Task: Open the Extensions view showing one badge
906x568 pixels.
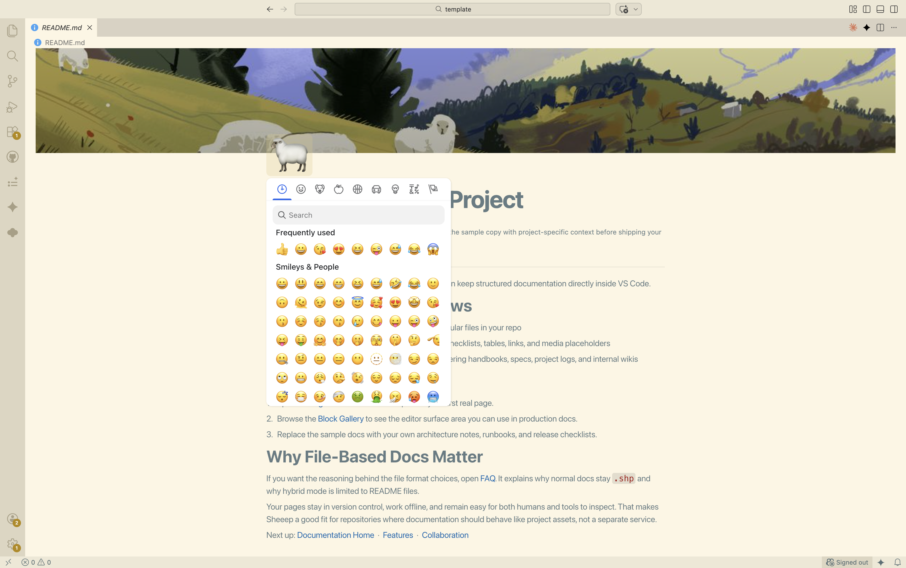Action: pos(12,132)
